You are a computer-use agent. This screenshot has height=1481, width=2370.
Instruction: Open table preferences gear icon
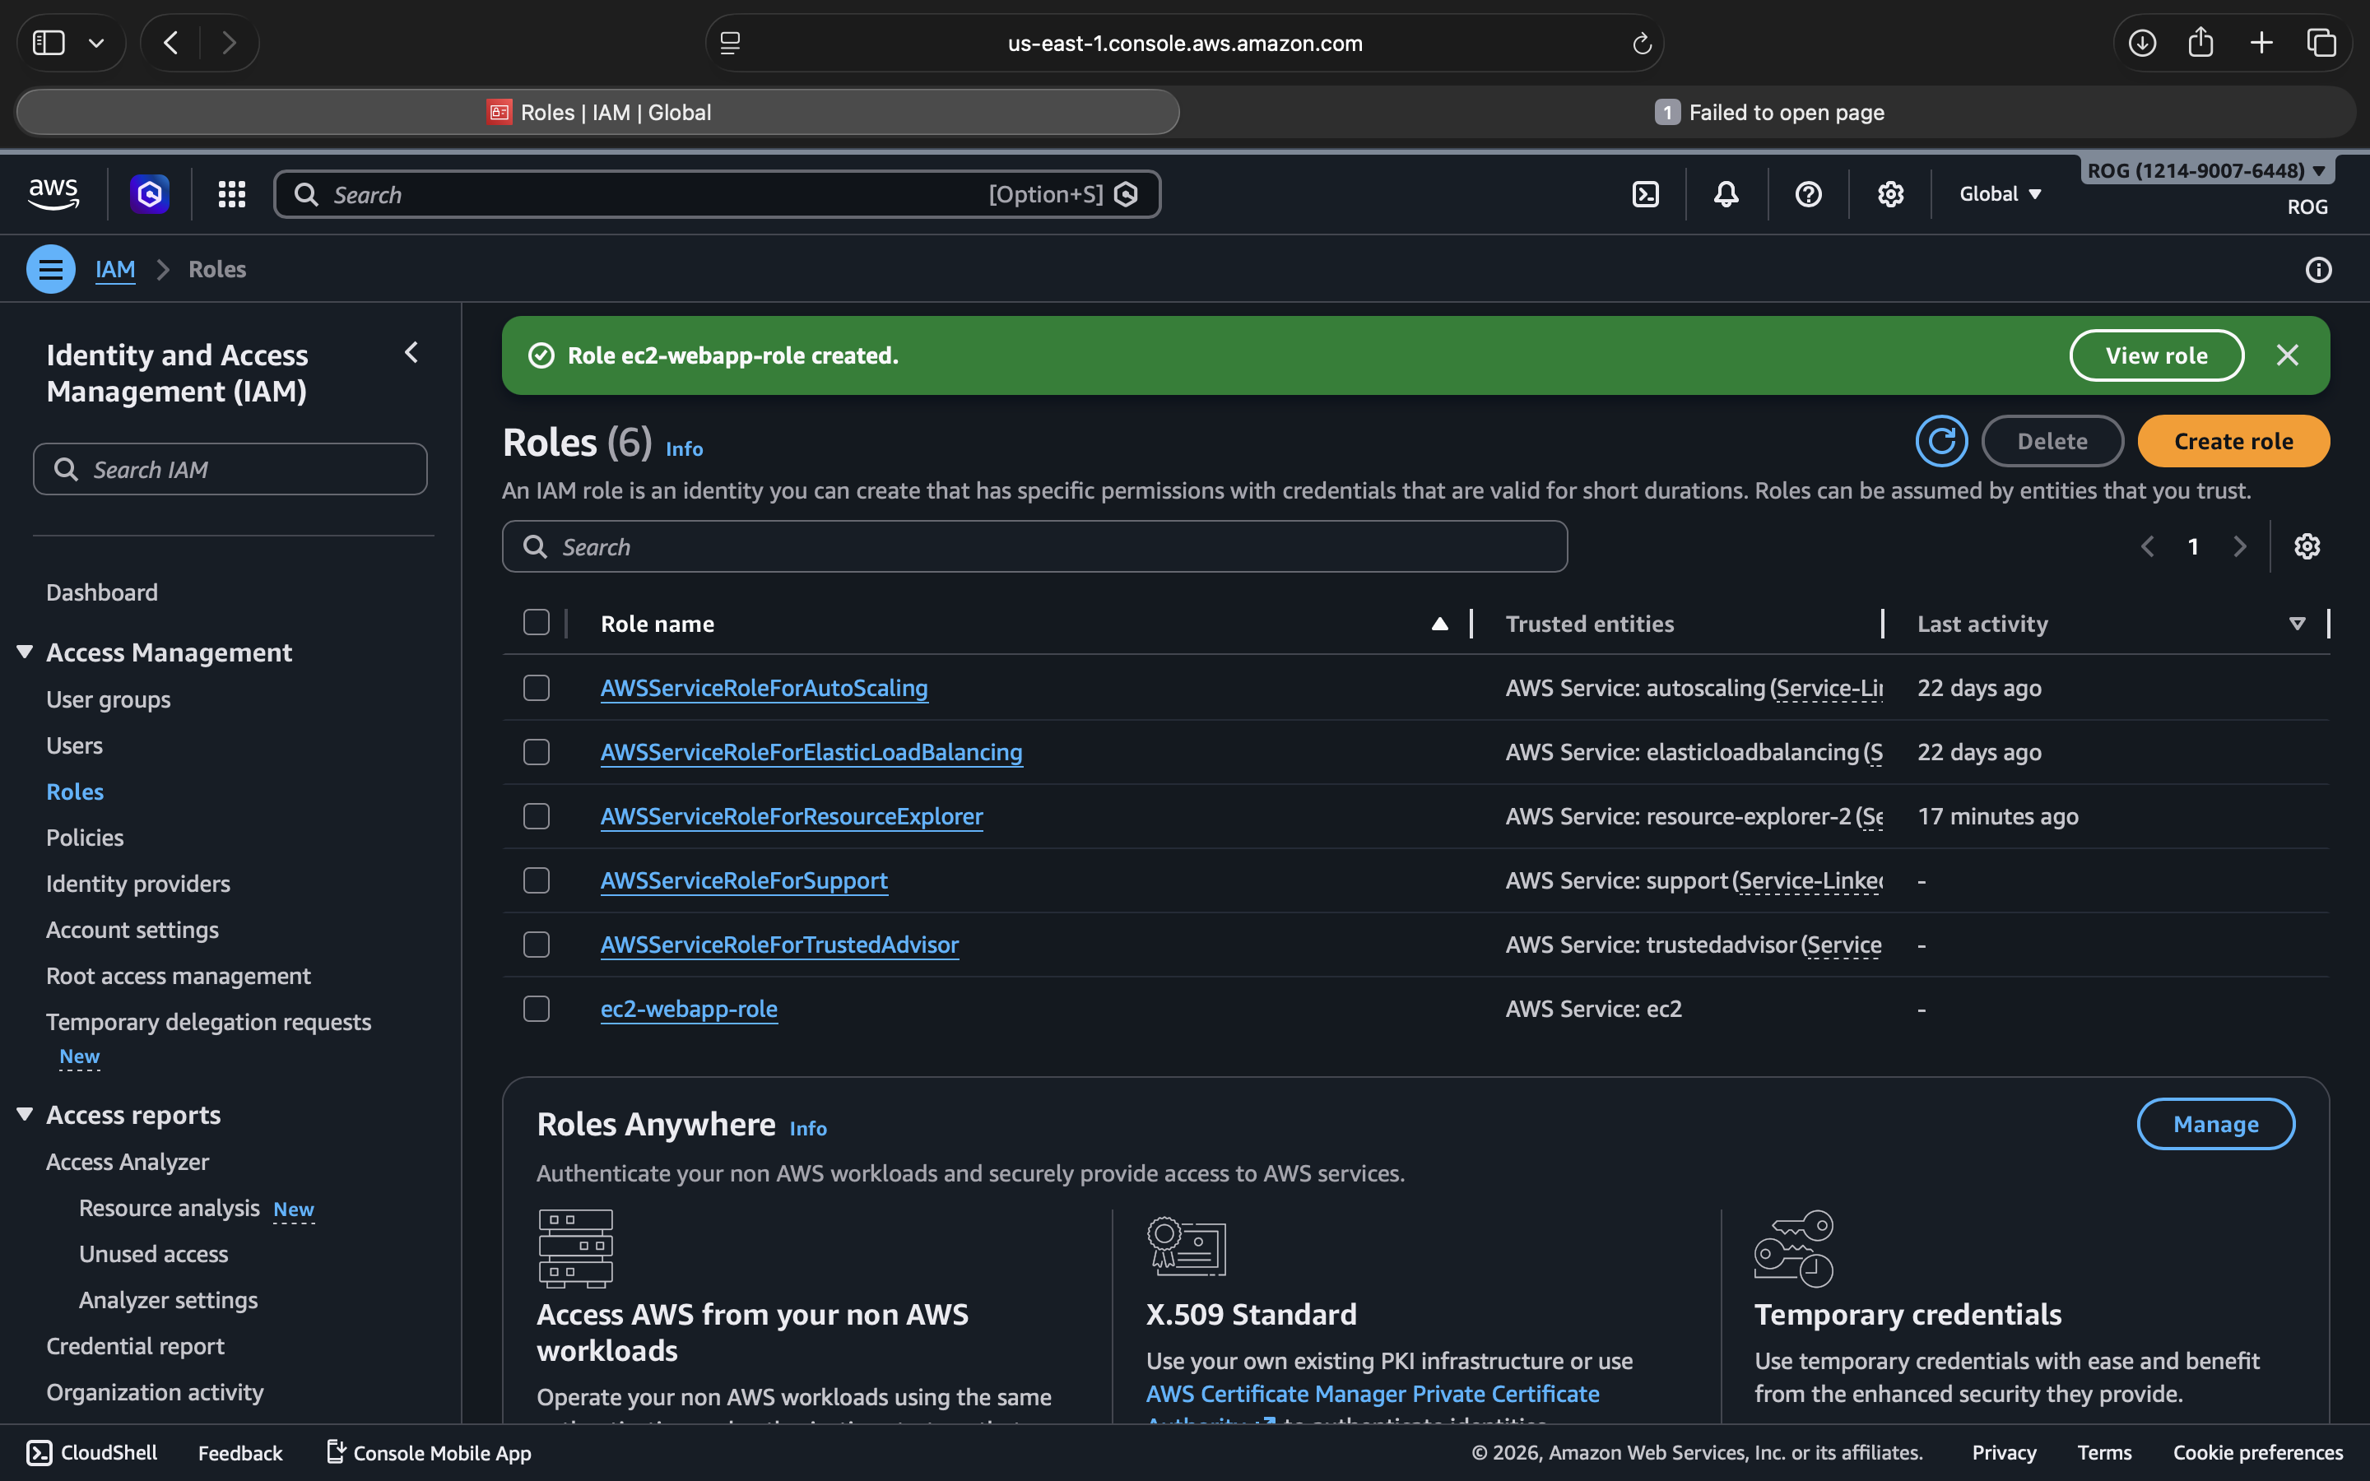pos(2307,546)
